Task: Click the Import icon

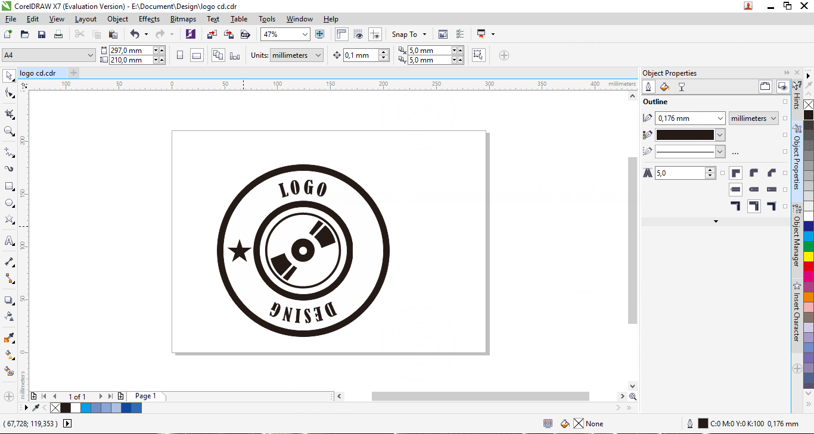Action: coord(212,35)
